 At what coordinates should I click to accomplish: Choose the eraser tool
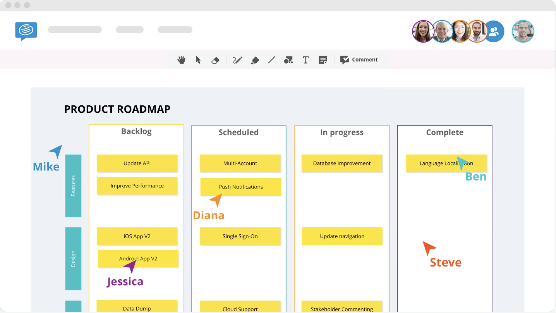(215, 60)
